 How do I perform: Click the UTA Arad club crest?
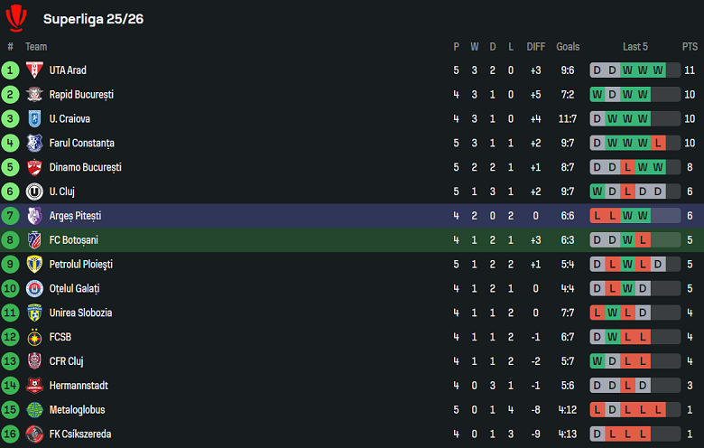click(34, 70)
